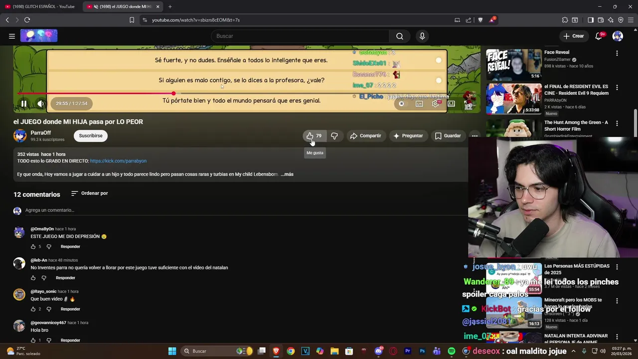Screen dimensions: 638x359
Task: Open browser extensions puzzle icon
Action: coord(565,20)
